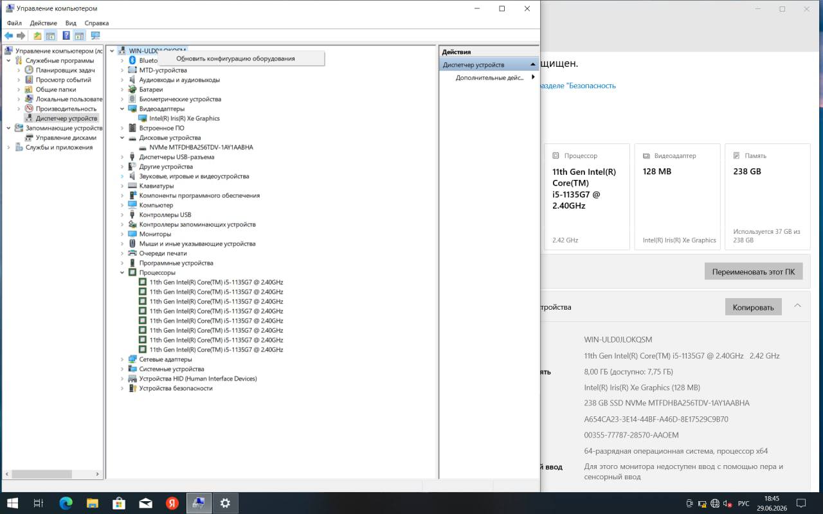
Task: Click the РУС language indicator in the tray
Action: 743,503
